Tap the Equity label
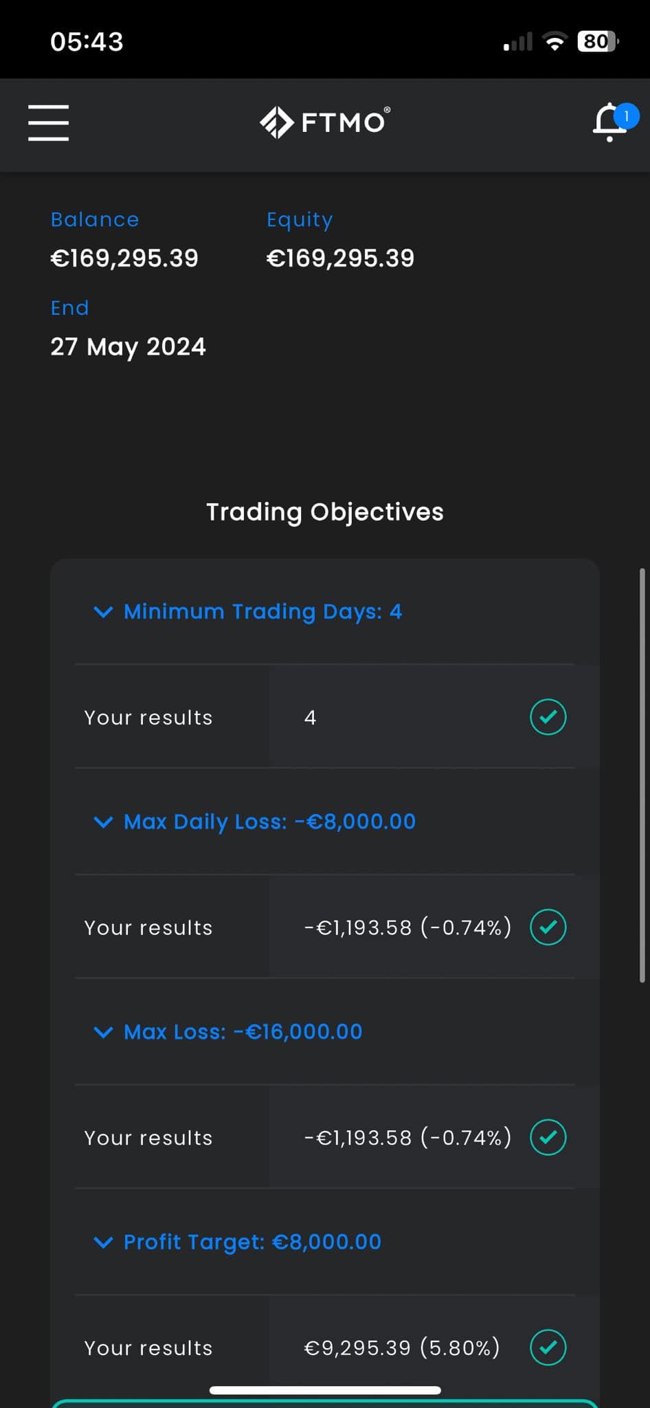 (300, 220)
